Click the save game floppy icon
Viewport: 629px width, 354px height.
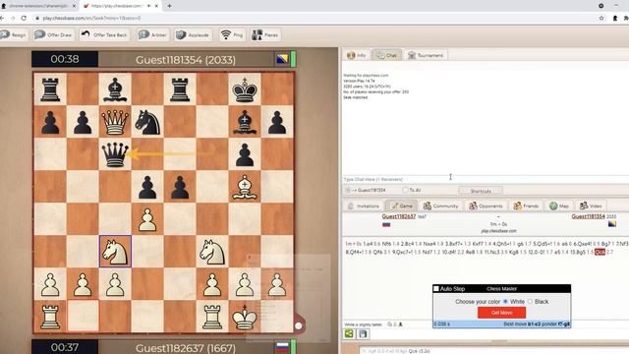tap(363, 333)
